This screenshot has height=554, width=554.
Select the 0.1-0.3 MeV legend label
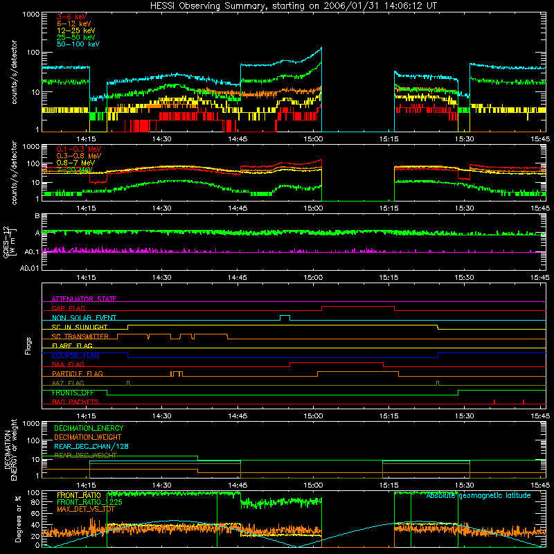coord(79,149)
